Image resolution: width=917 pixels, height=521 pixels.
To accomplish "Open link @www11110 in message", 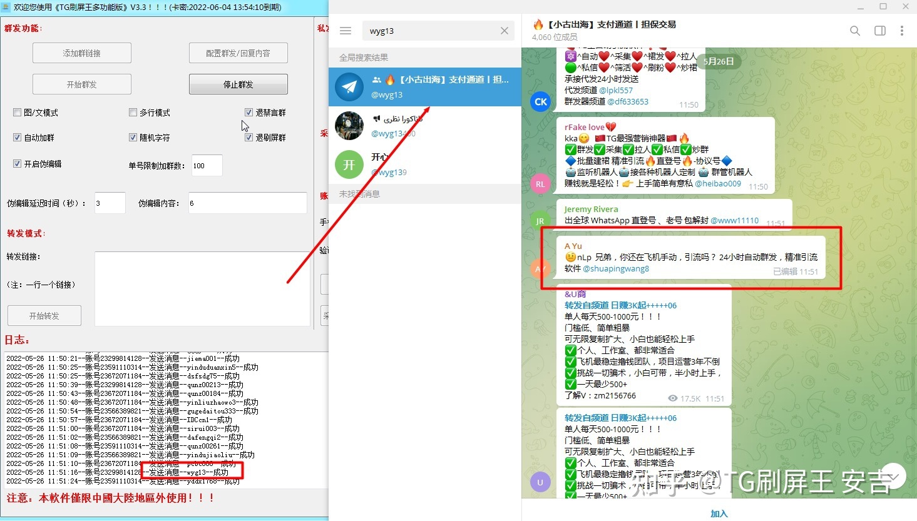I will [735, 220].
